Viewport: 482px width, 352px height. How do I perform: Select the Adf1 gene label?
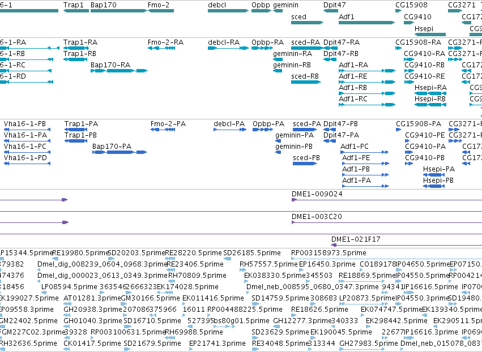[x=347, y=16]
